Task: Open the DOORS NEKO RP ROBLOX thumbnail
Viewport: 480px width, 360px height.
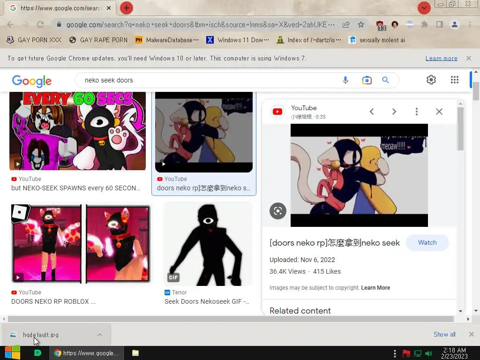Action: tap(81, 244)
